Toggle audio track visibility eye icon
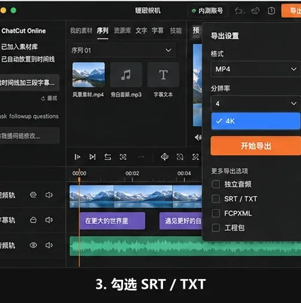This screenshot has height=303, width=301. [x=33, y=245]
